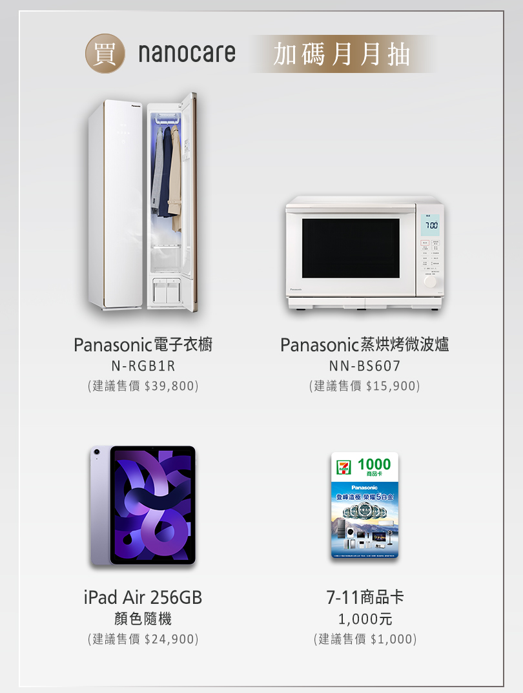Click the microwave's 7:00 display panel
523x693 pixels.
pyautogui.click(x=431, y=225)
